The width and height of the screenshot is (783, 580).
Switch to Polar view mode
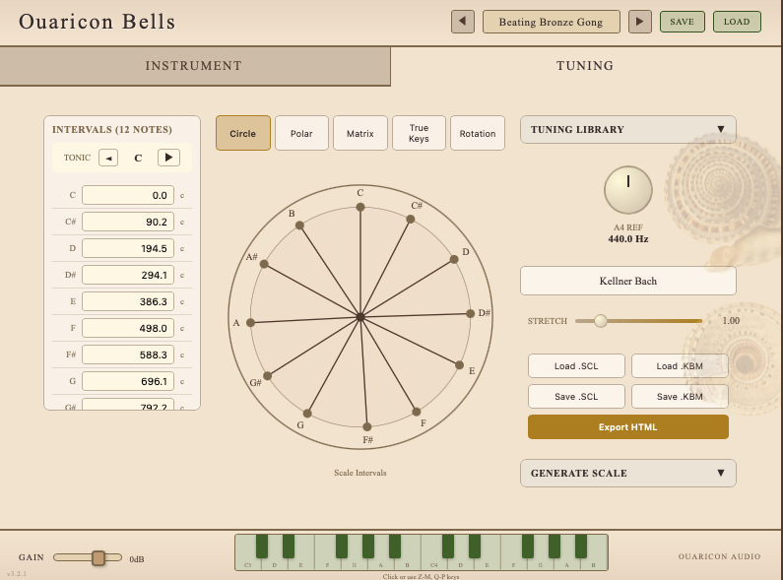pyautogui.click(x=301, y=133)
